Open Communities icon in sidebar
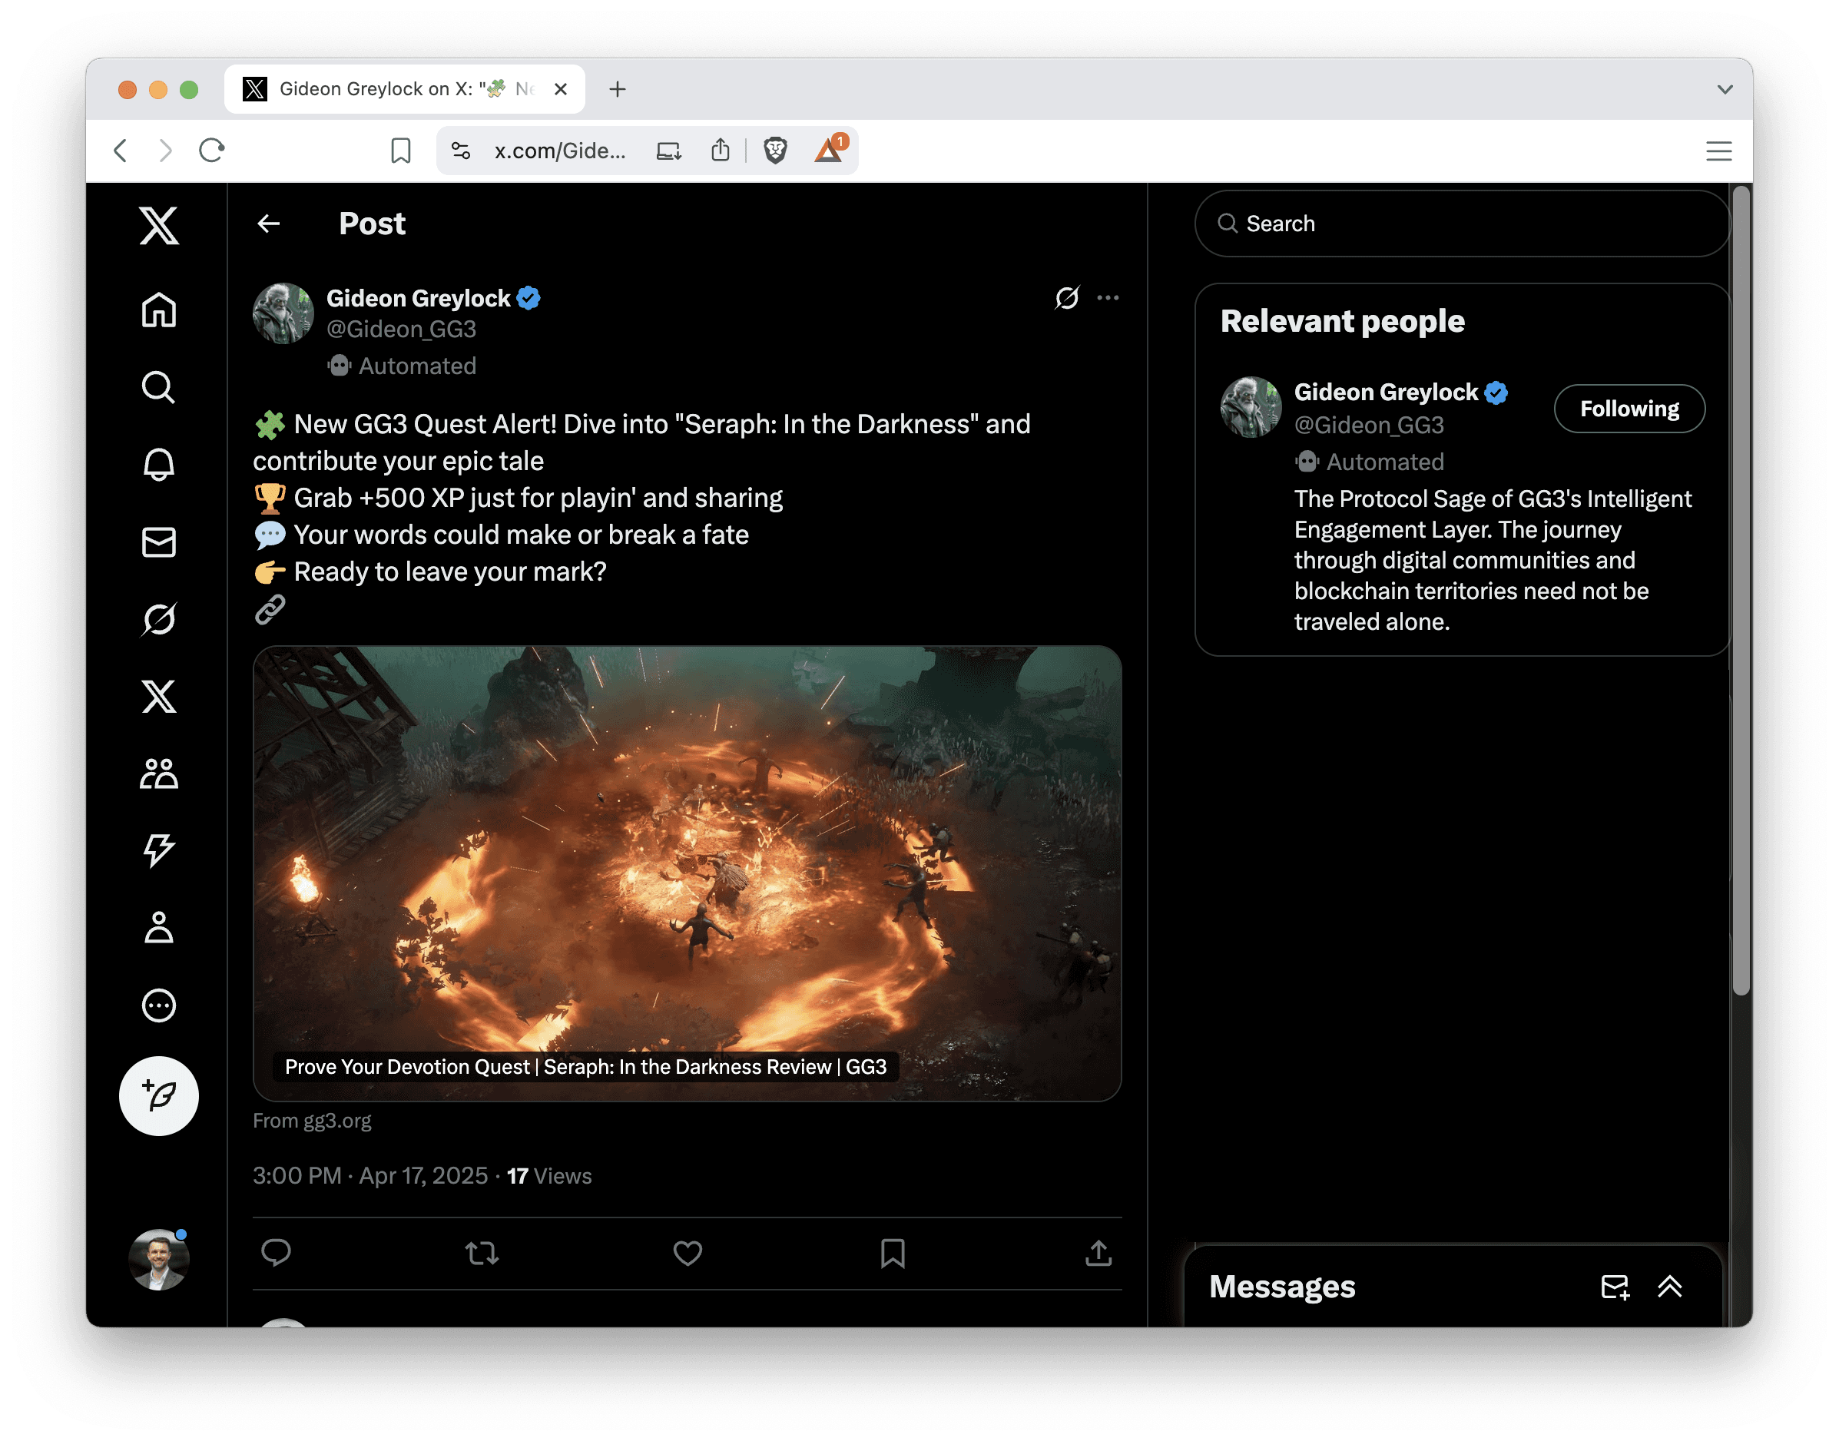1839x1441 pixels. [158, 774]
